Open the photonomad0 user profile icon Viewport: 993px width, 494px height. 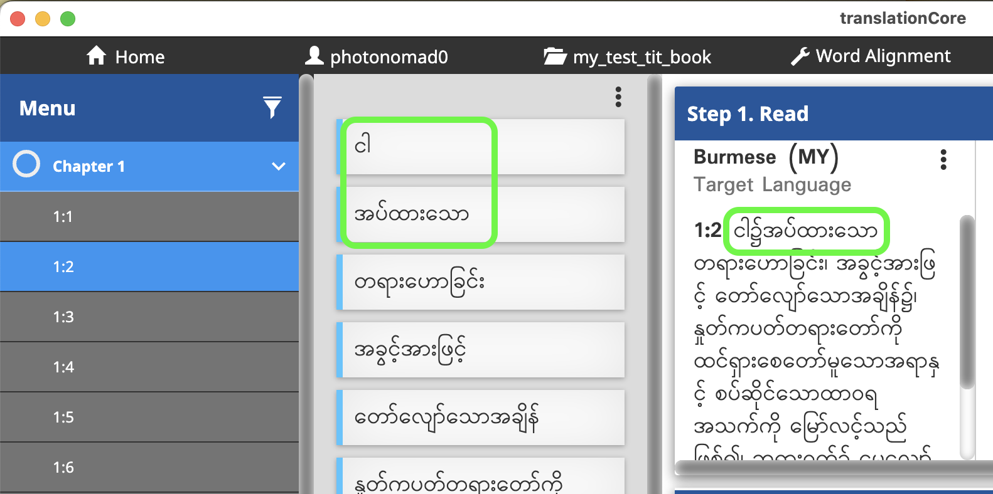pyautogui.click(x=314, y=56)
